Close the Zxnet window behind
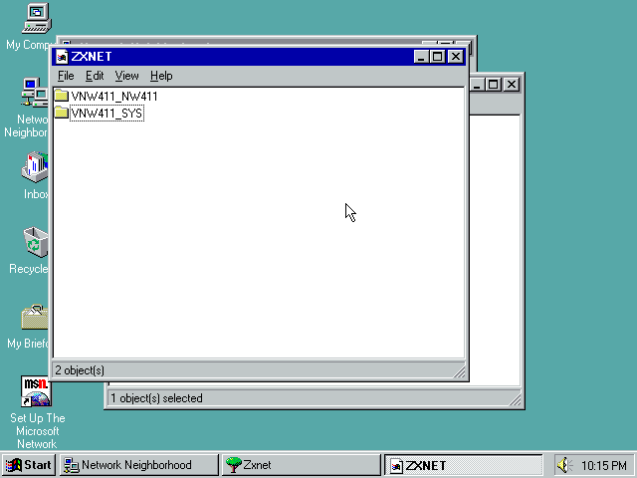The width and height of the screenshot is (637, 478). click(x=512, y=85)
